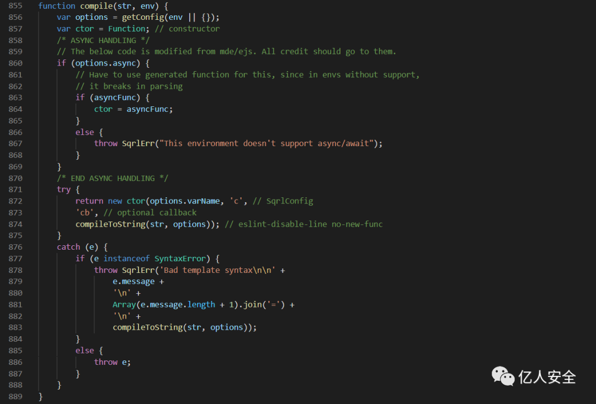This screenshot has width=596, height=404.
Task: Click string "This environment doesn't support async/await"
Action: click(267, 143)
